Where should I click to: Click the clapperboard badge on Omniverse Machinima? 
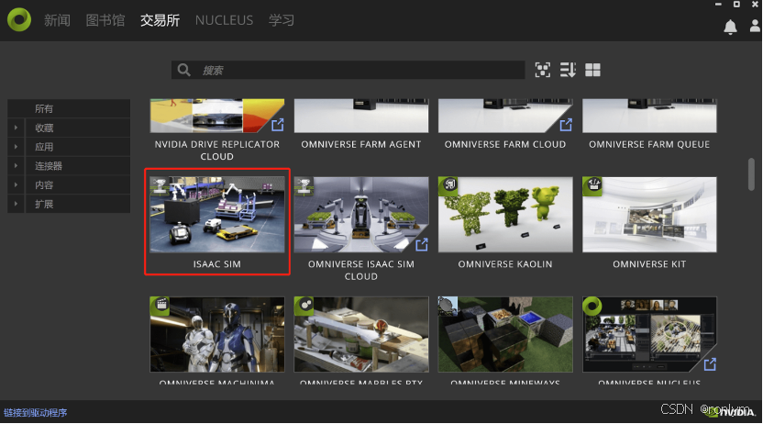[x=160, y=306]
